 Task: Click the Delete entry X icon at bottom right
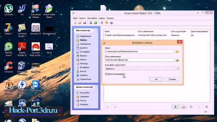pos(206,107)
